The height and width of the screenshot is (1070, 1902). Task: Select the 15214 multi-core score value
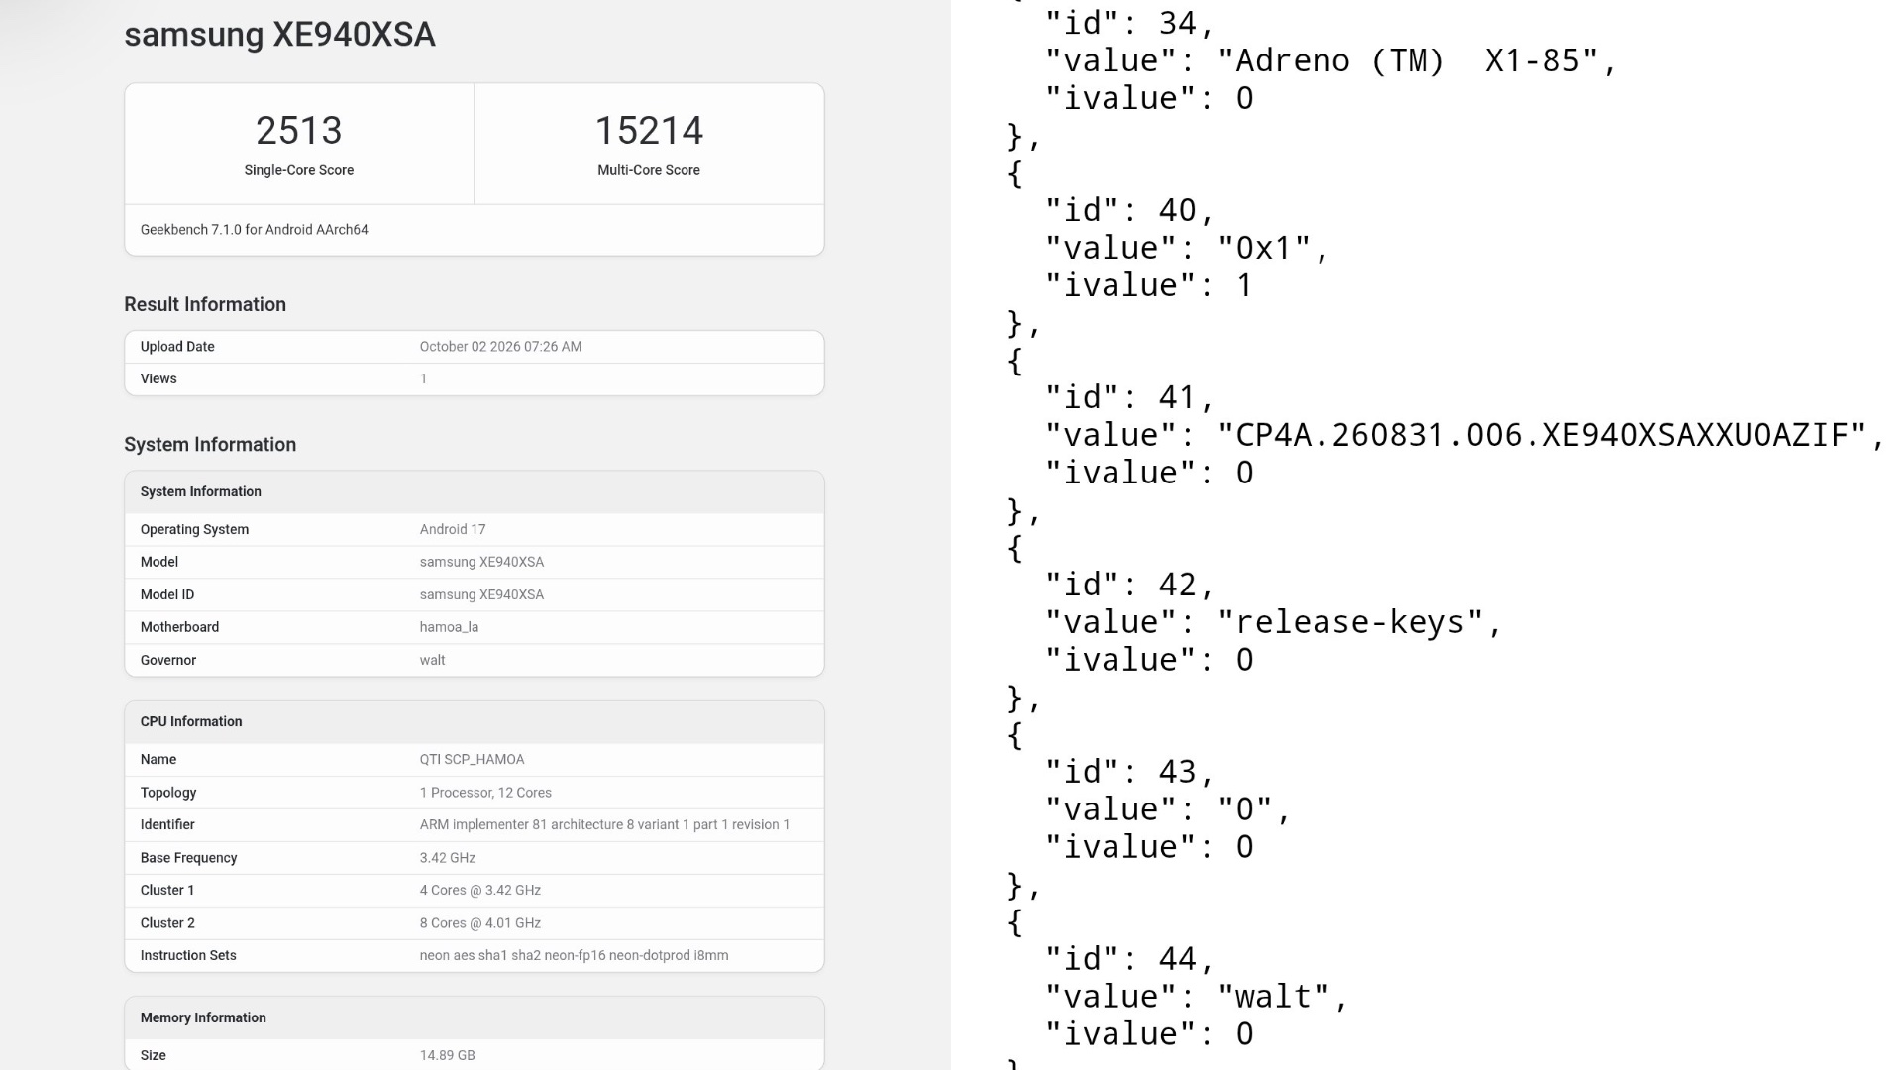pos(649,131)
